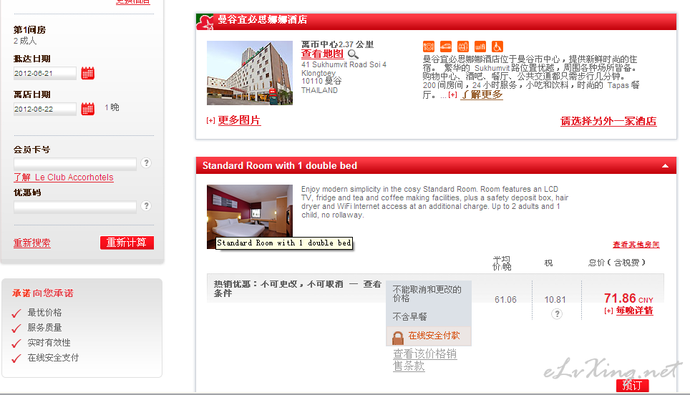Click the 不能取消和更改的价格 text
Image resolution: width=690 pixels, height=395 pixels.
click(427, 293)
